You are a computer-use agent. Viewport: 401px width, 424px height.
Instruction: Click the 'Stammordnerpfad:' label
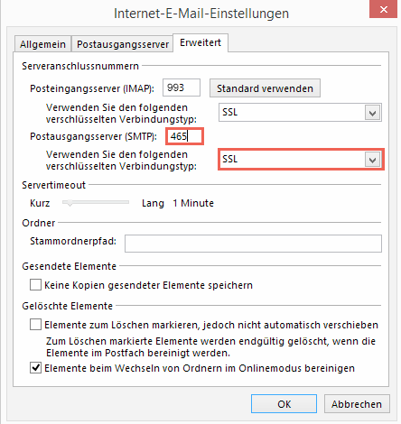[x=73, y=241]
